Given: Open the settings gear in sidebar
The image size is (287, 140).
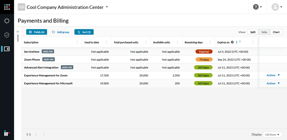Looking at the screenshot, I should point(7,21).
